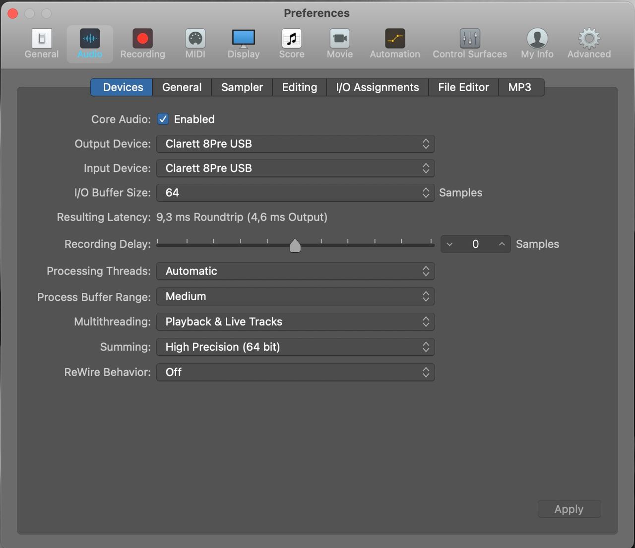Open the Input Device dropdown
The image size is (635, 548).
(x=296, y=168)
